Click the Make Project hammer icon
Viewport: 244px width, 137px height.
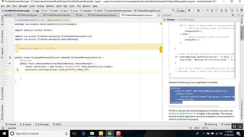173,10
